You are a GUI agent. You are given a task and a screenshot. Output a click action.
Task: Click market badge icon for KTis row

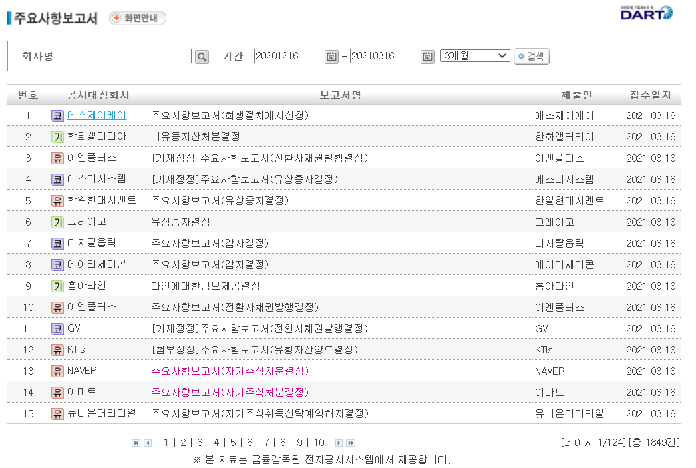(57, 350)
